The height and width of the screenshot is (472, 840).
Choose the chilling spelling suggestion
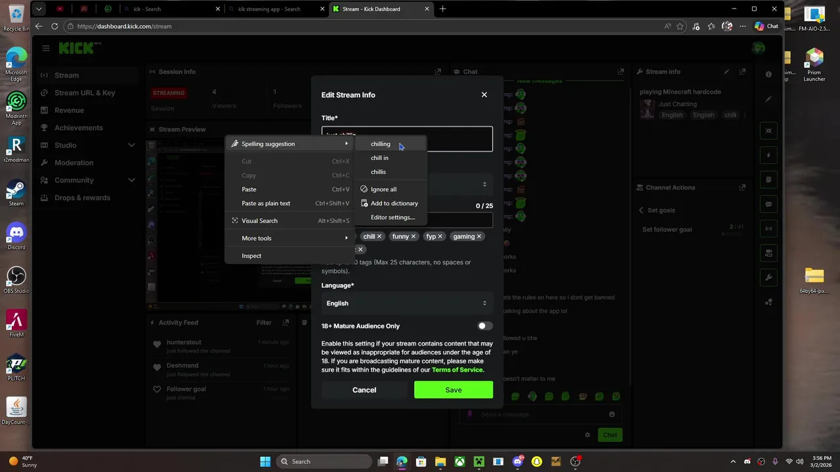[390, 144]
